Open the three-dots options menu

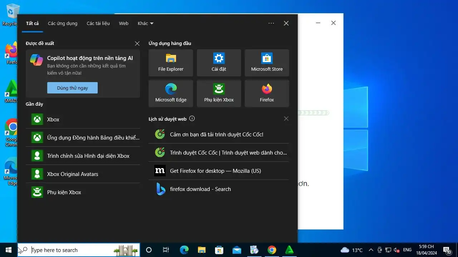pos(271,23)
